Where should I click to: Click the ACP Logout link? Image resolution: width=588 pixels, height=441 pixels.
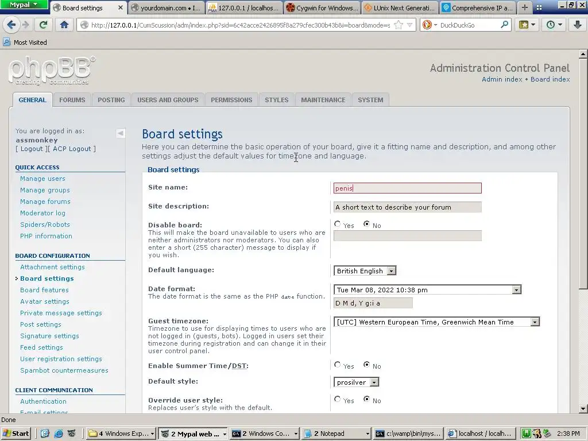72,149
